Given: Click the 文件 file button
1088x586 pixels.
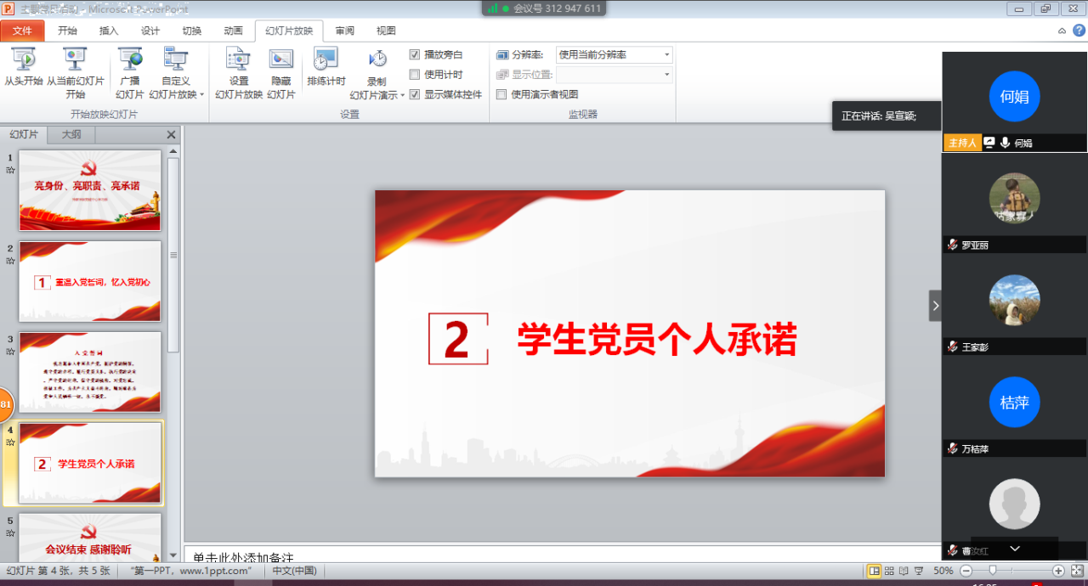Looking at the screenshot, I should point(23,31).
